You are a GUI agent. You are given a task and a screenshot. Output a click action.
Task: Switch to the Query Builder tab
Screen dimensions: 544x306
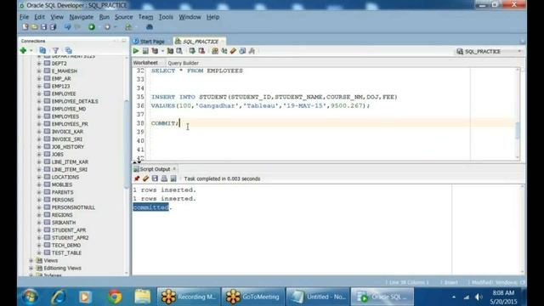point(183,63)
